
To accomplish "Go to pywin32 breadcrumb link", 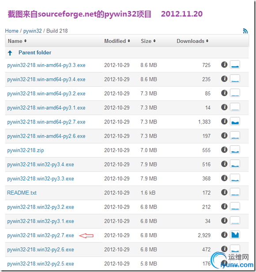I will pos(33,31).
